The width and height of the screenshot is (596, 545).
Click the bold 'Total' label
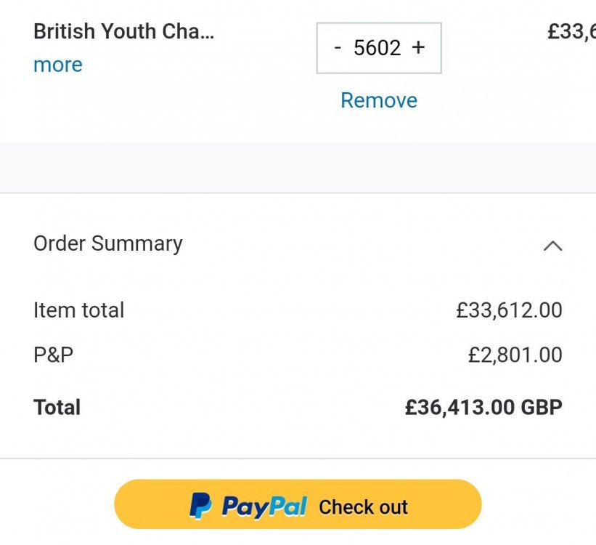(x=57, y=407)
